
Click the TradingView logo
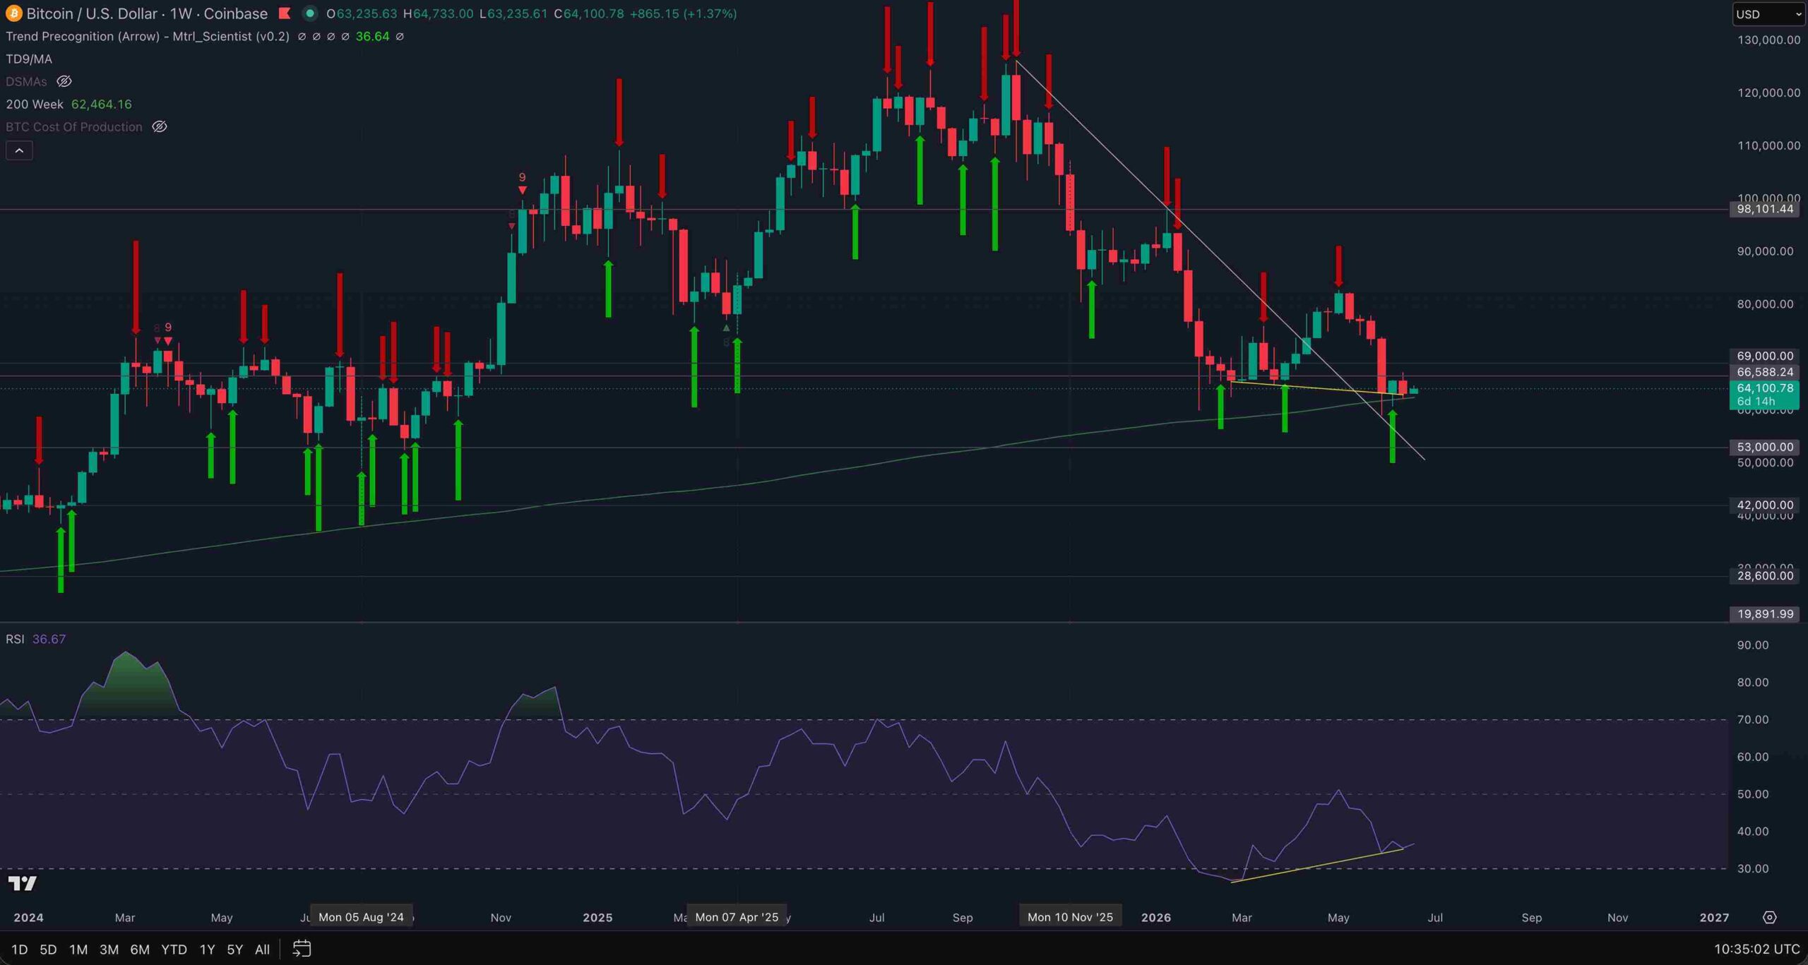pyautogui.click(x=22, y=883)
